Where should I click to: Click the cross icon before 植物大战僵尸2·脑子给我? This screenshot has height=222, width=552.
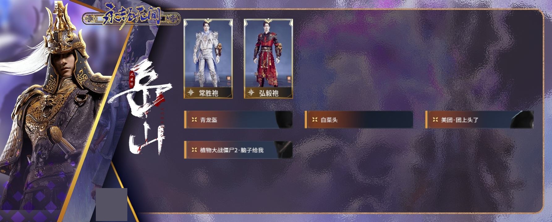click(194, 150)
